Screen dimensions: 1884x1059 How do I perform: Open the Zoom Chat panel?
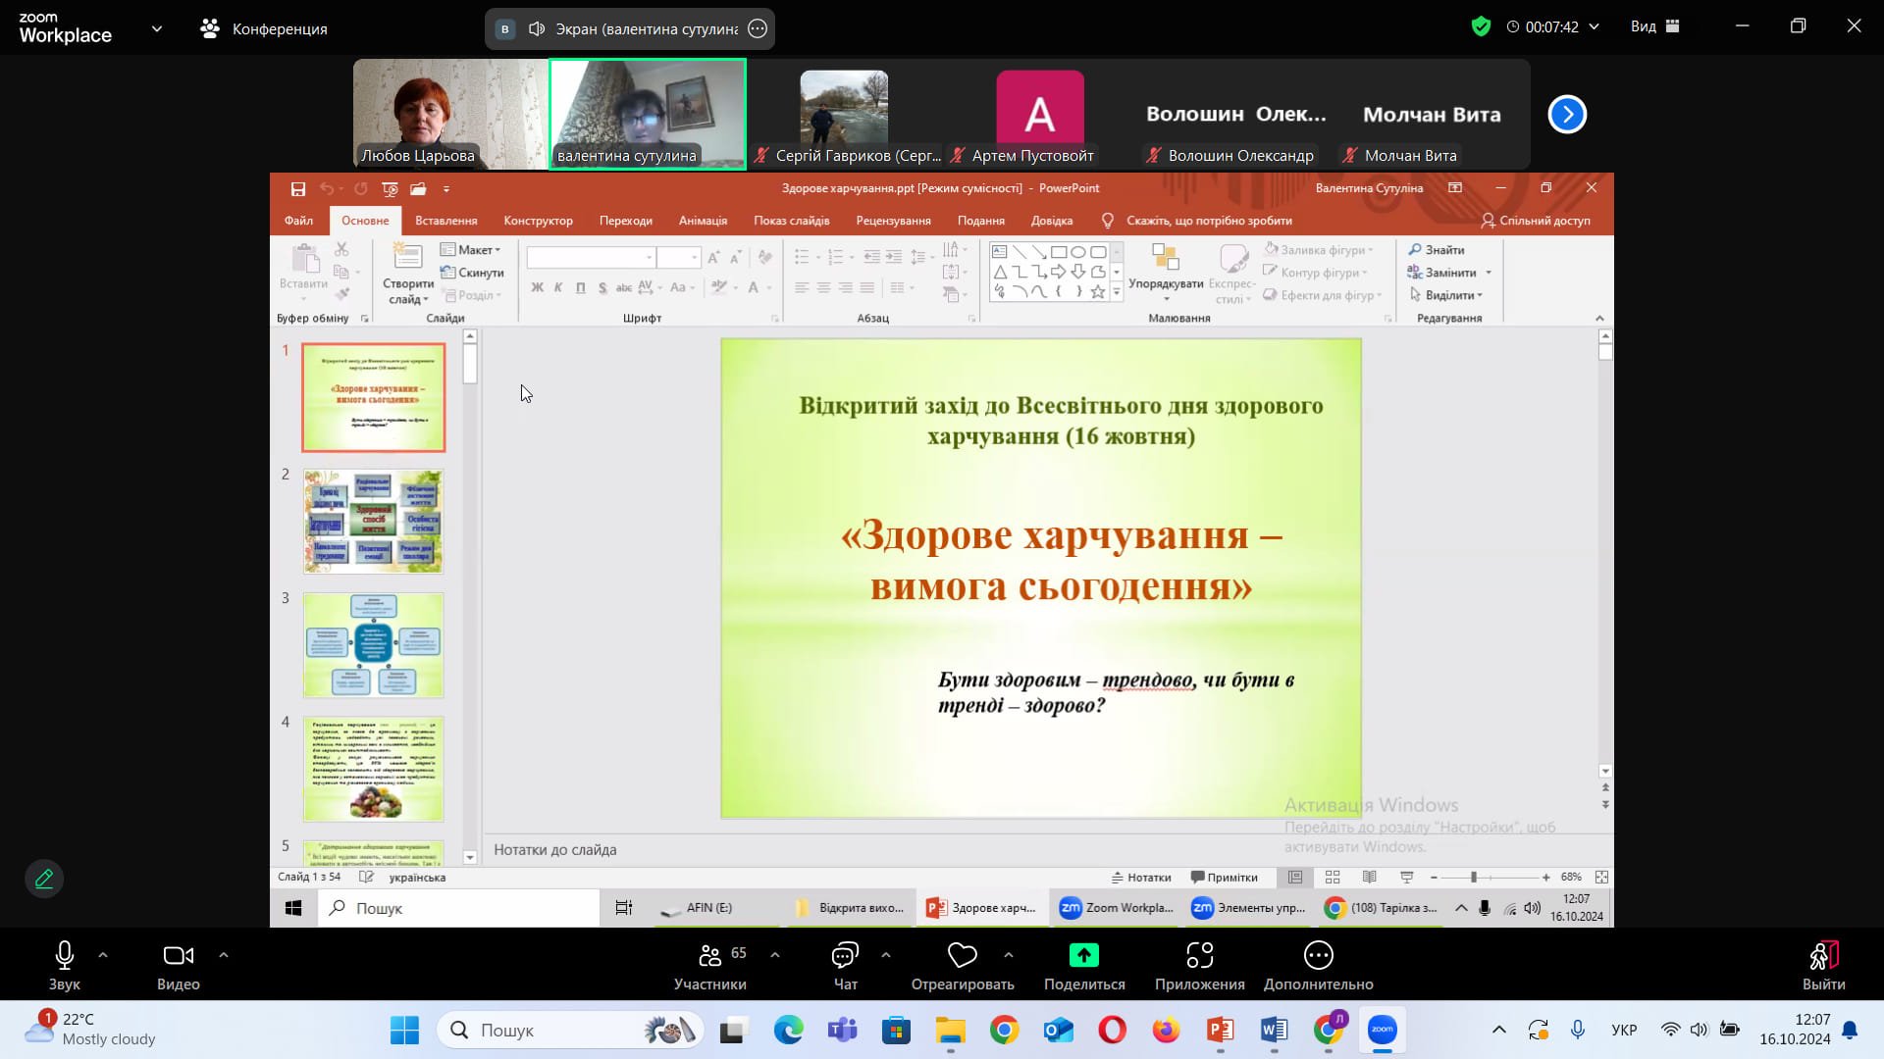coord(845,955)
